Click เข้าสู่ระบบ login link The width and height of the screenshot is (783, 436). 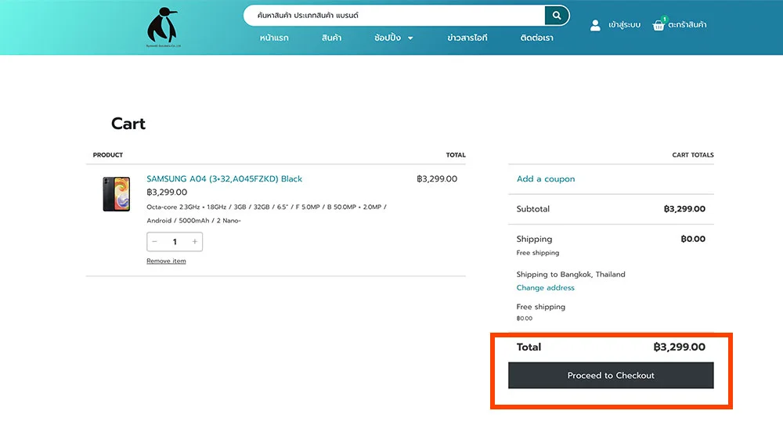click(624, 25)
